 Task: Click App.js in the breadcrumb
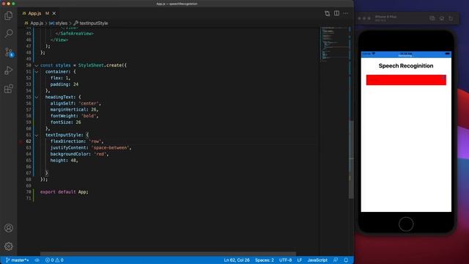coord(37,23)
